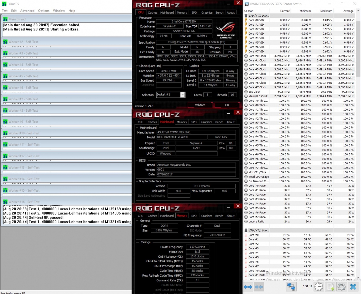Click the HWiNFO collapse columns arrows icon

coord(259,287)
